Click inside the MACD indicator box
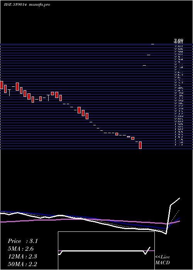The image size is (193, 270). point(106,251)
